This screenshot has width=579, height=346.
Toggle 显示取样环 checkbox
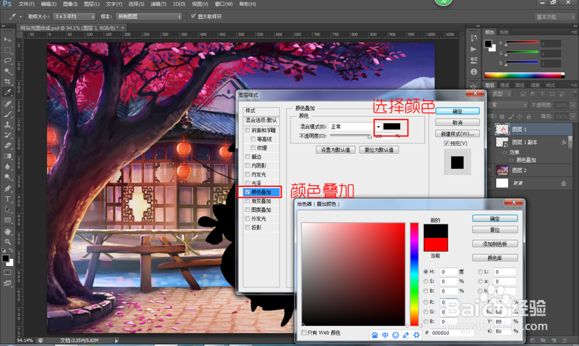pos(193,16)
